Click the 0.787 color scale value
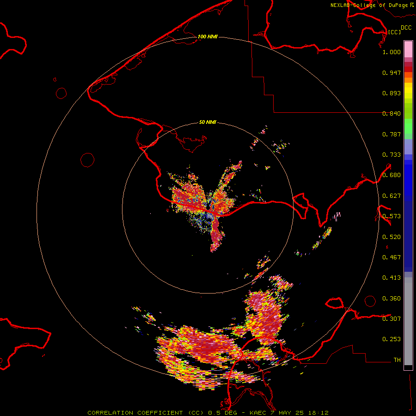Screen dimensions: 416x416 [392, 134]
